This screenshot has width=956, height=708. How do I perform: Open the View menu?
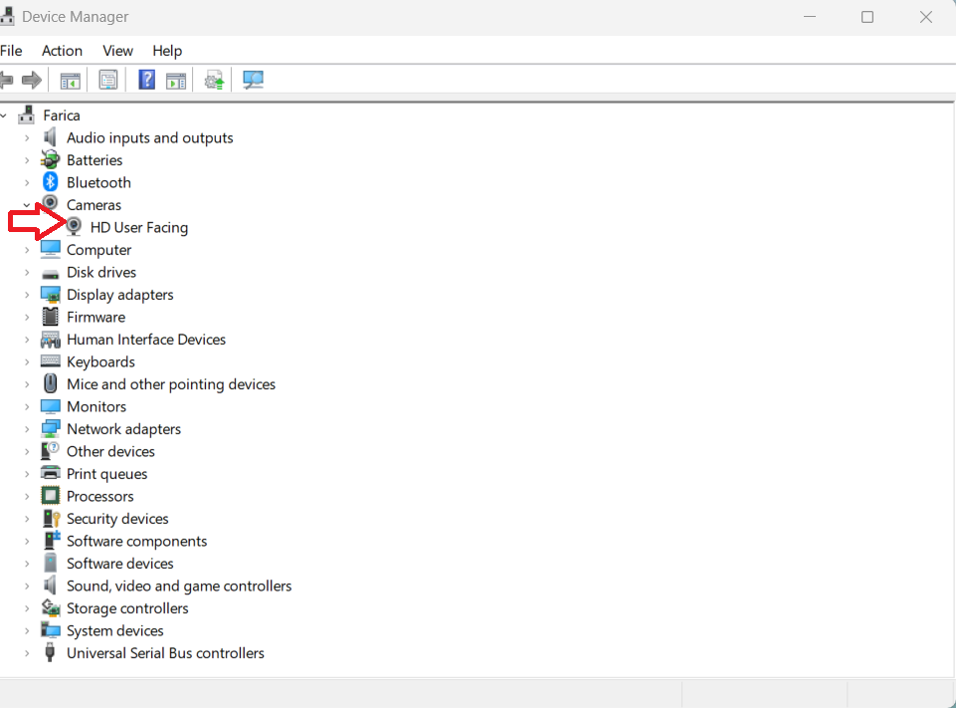coord(117,51)
